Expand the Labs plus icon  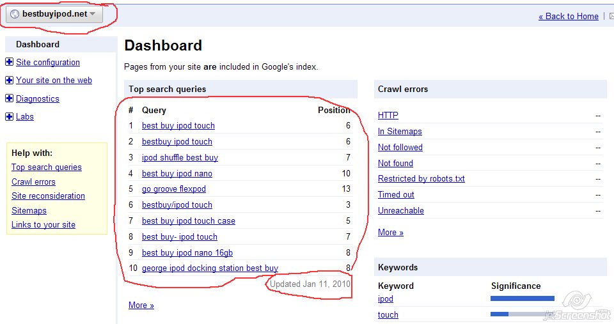click(x=9, y=116)
